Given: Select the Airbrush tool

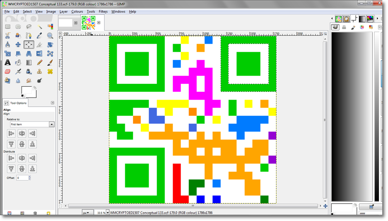Looking at the screenshot, I should point(18,72).
